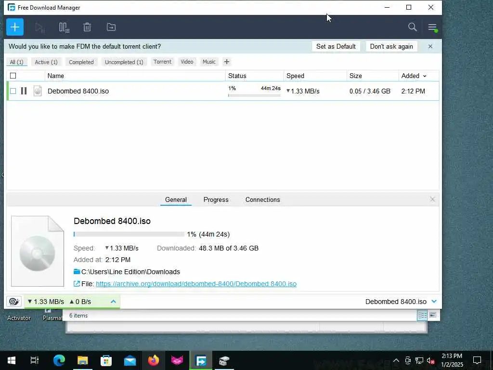Show the All (1) filter
493x370 pixels.
pyautogui.click(x=17, y=62)
